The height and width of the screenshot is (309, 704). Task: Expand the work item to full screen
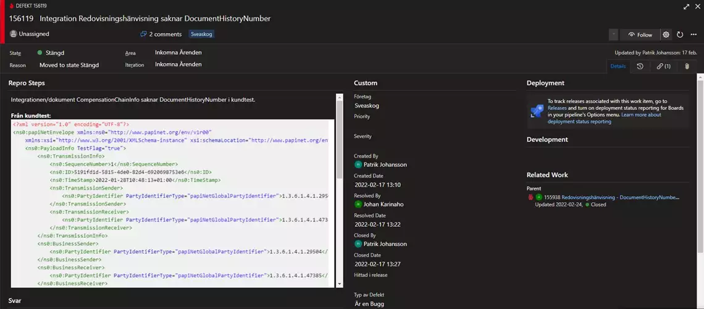point(686,6)
